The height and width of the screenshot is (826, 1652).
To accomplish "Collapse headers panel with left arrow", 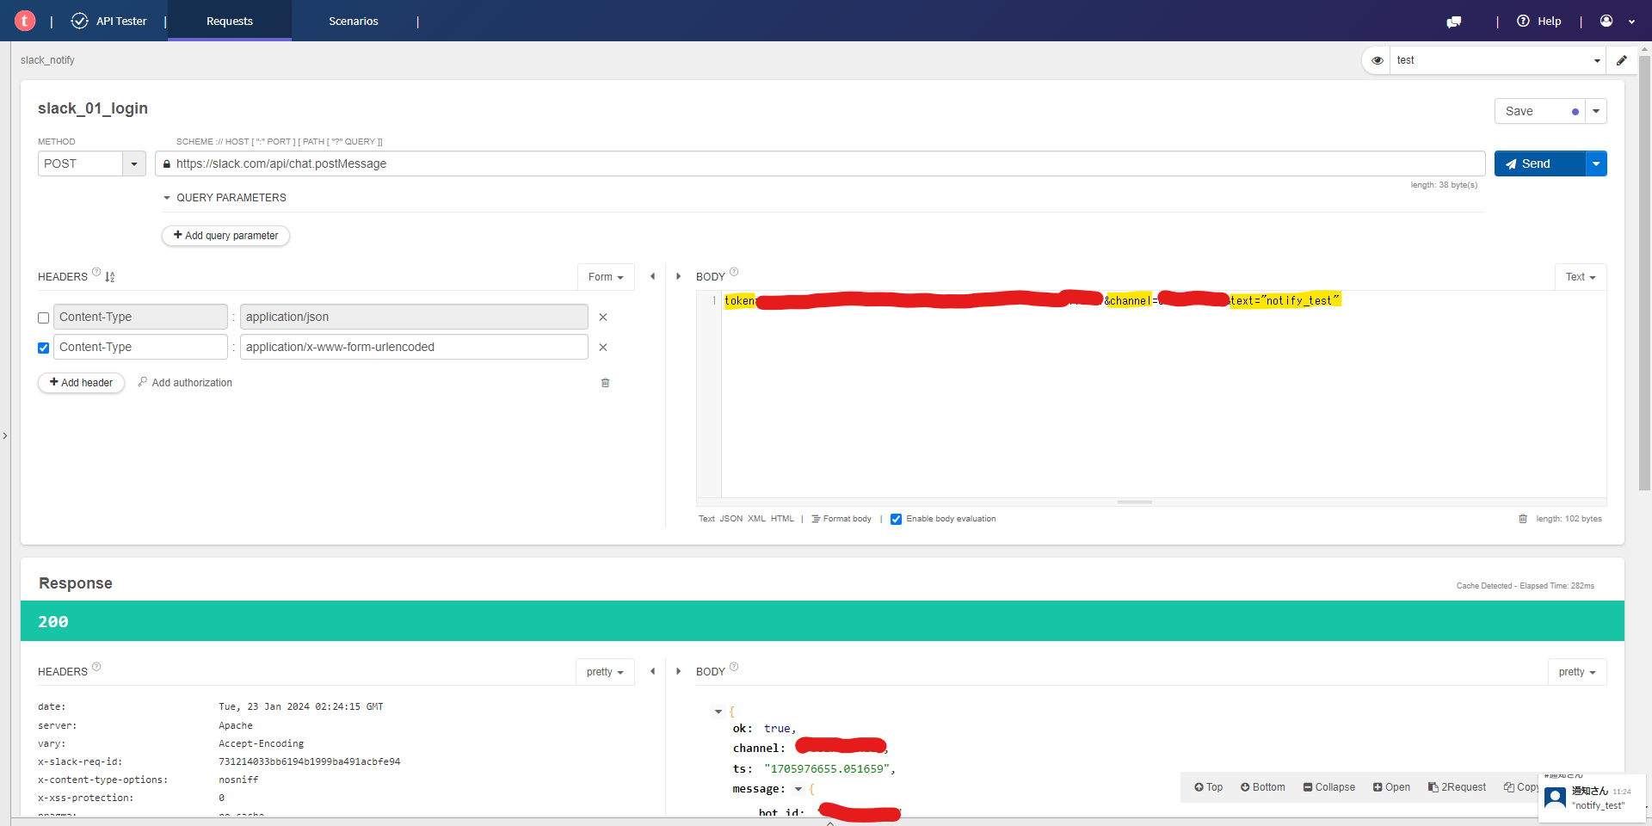I will tap(652, 277).
